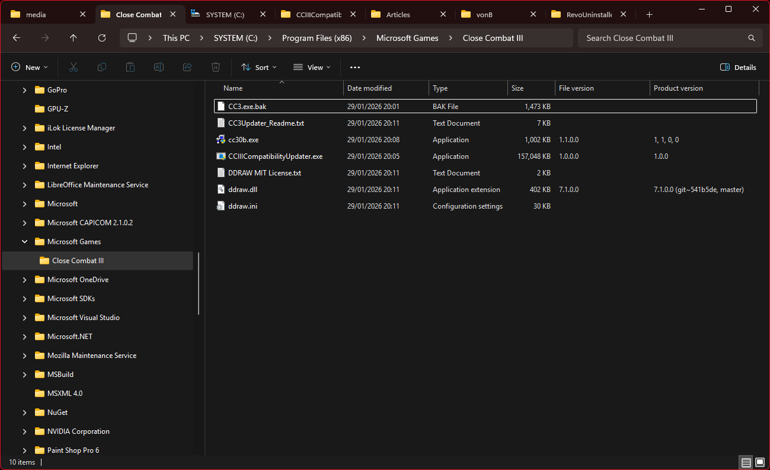Click the CCIIICompatibilityUpdater.exe icon
Screen dimensions: 770x470
click(221, 156)
